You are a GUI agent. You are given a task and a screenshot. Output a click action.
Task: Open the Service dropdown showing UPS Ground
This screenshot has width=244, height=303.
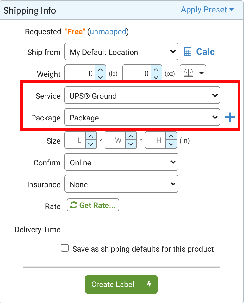click(142, 95)
